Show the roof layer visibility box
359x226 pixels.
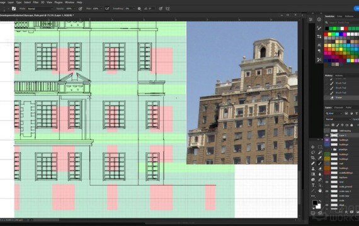pos(327,163)
